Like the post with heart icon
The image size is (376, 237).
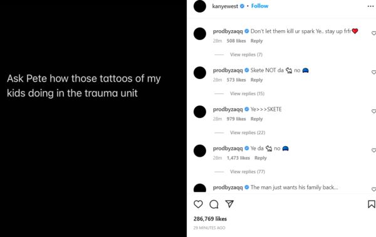click(x=198, y=204)
